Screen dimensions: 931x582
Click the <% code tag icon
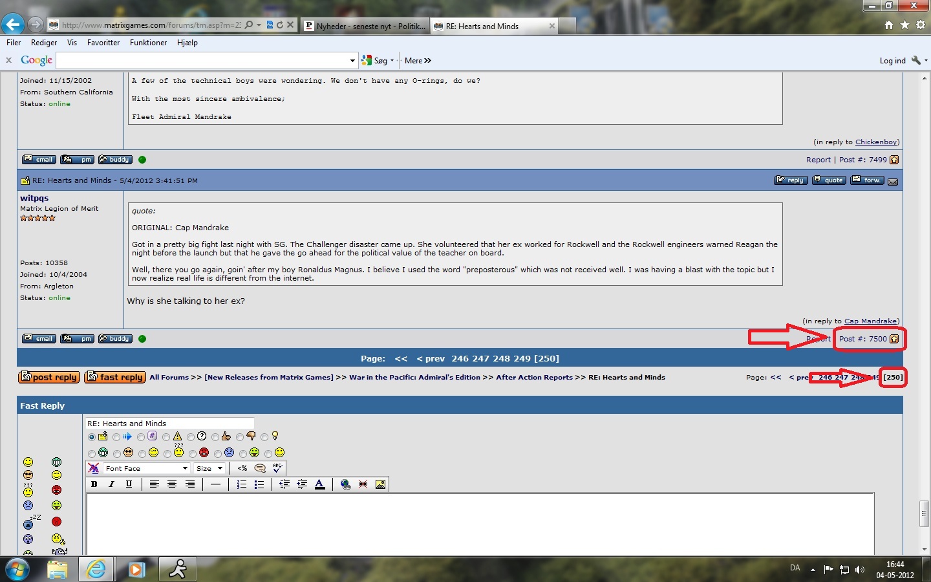coord(242,468)
